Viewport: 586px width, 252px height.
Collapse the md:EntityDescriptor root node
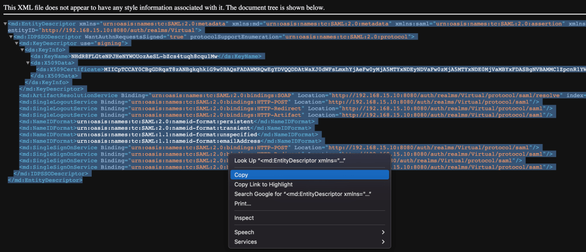5,24
